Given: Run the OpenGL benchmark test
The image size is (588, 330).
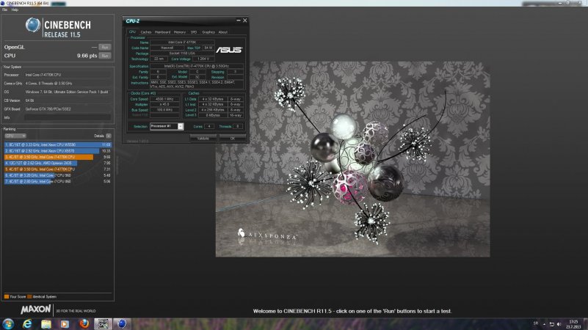Looking at the screenshot, I should tap(105, 47).
